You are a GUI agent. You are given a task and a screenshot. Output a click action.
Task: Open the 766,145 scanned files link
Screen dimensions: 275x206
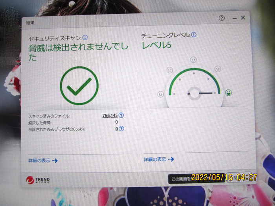[110, 115]
